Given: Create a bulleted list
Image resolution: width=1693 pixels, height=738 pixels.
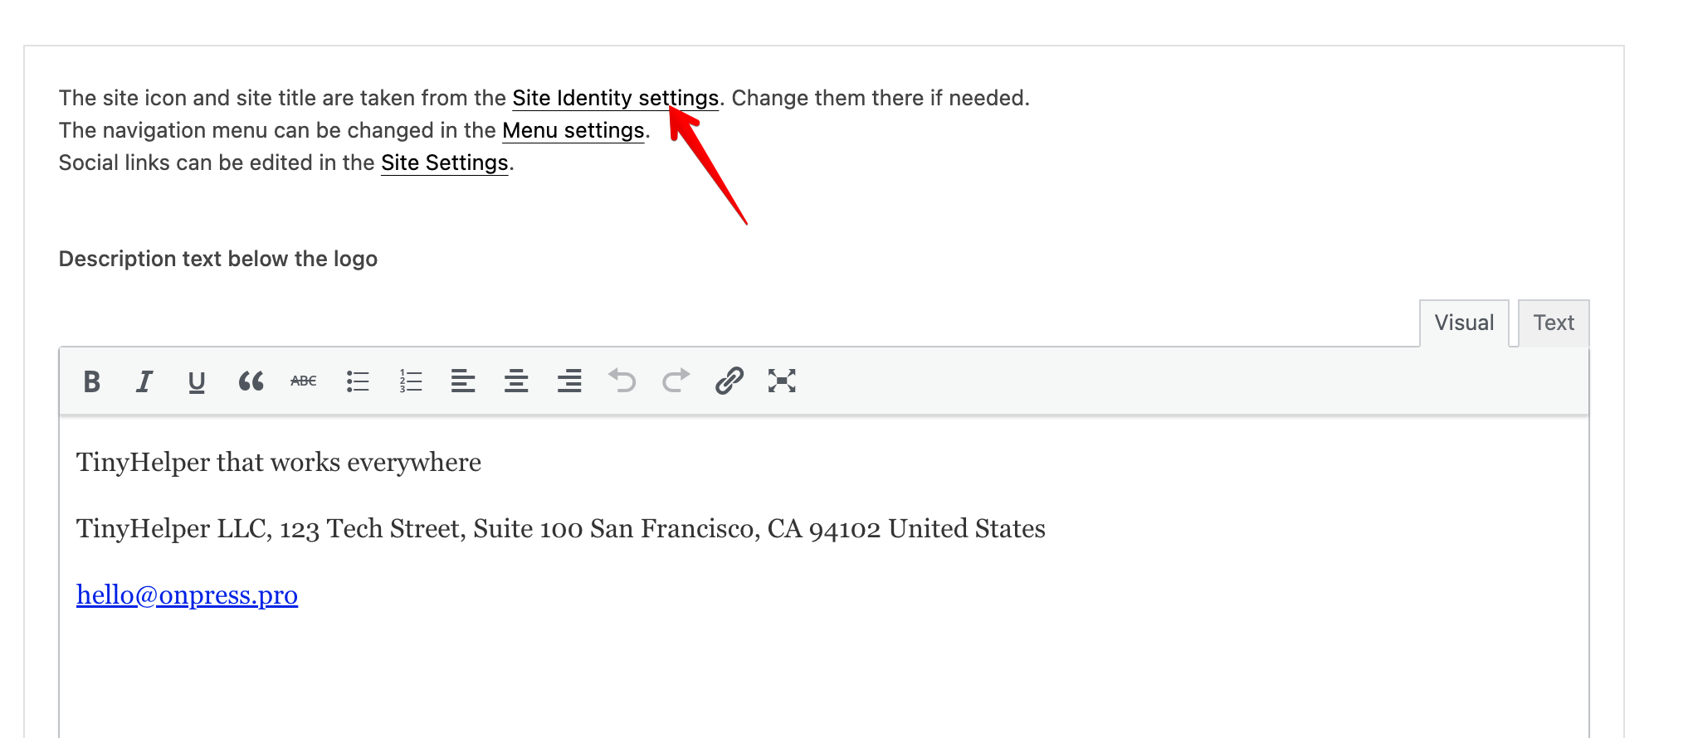Looking at the screenshot, I should 357,381.
